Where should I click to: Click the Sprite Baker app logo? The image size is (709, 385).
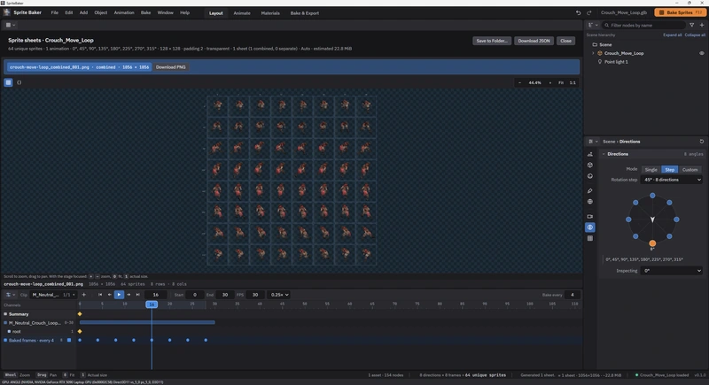(x=6, y=12)
